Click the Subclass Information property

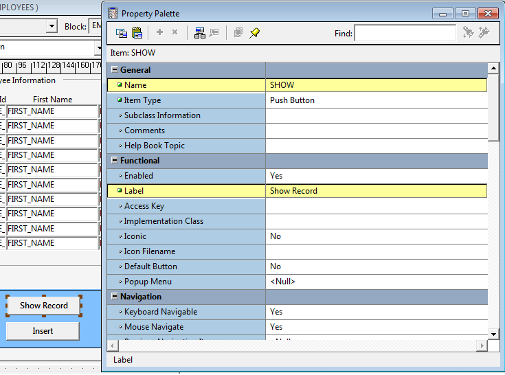[186, 115]
